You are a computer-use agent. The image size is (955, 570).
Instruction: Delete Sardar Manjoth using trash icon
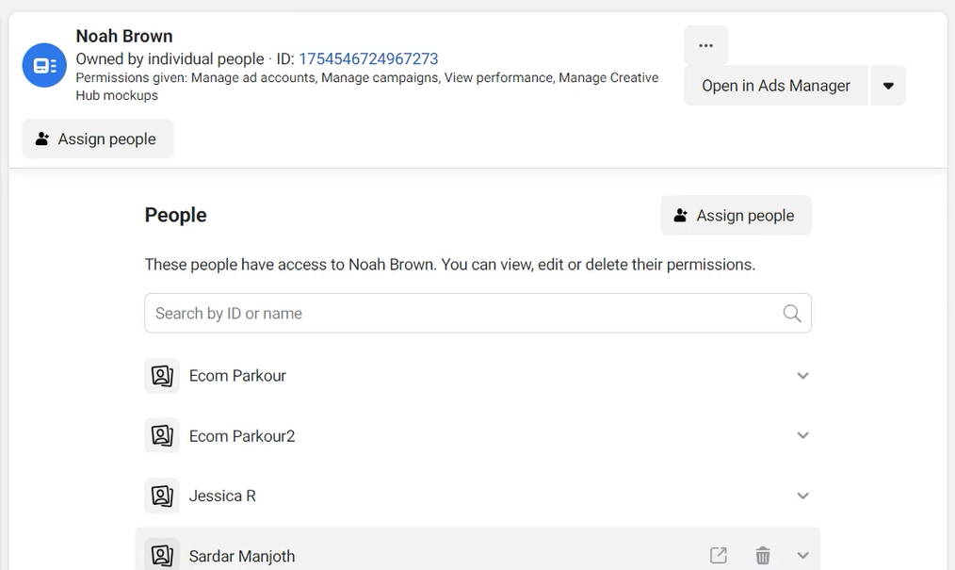pyautogui.click(x=763, y=555)
